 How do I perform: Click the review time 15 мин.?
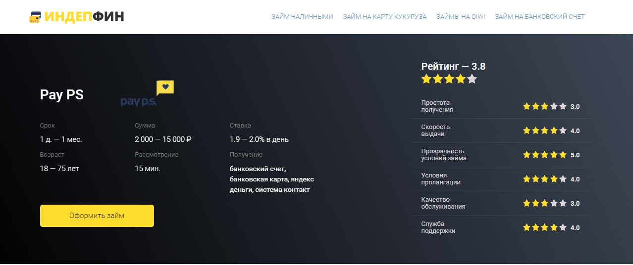tap(148, 169)
